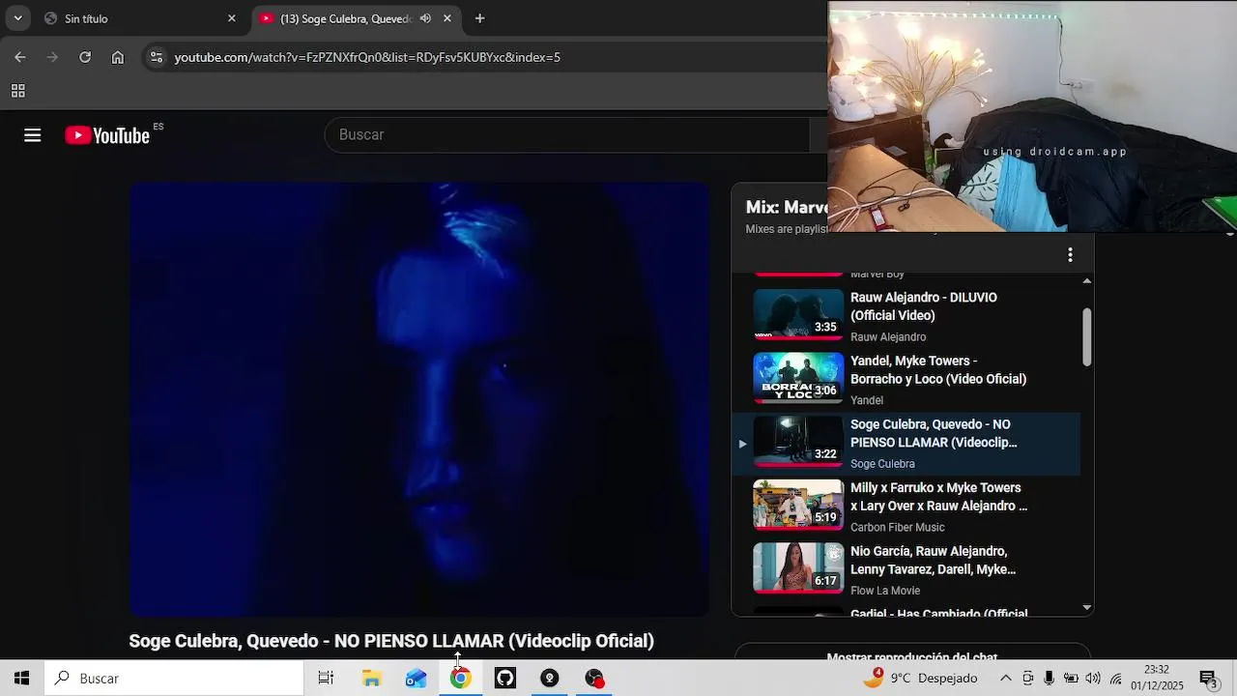1237x696 pixels.
Task: Click the Chrome icon on the taskbar
Action: (x=460, y=679)
